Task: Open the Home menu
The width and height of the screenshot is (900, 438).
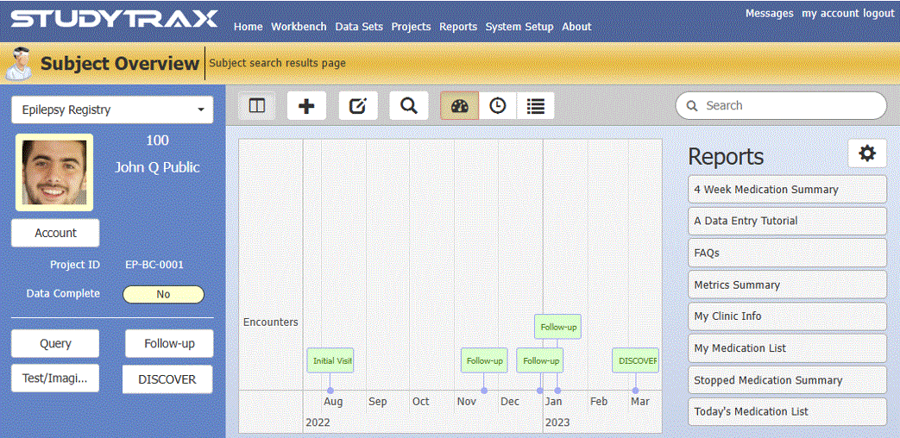Action: [x=249, y=27]
